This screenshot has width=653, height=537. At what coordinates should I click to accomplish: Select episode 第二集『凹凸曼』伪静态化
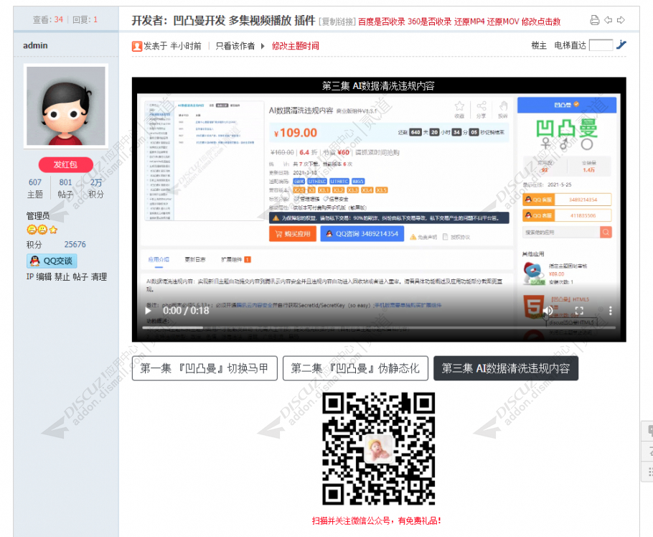point(355,368)
